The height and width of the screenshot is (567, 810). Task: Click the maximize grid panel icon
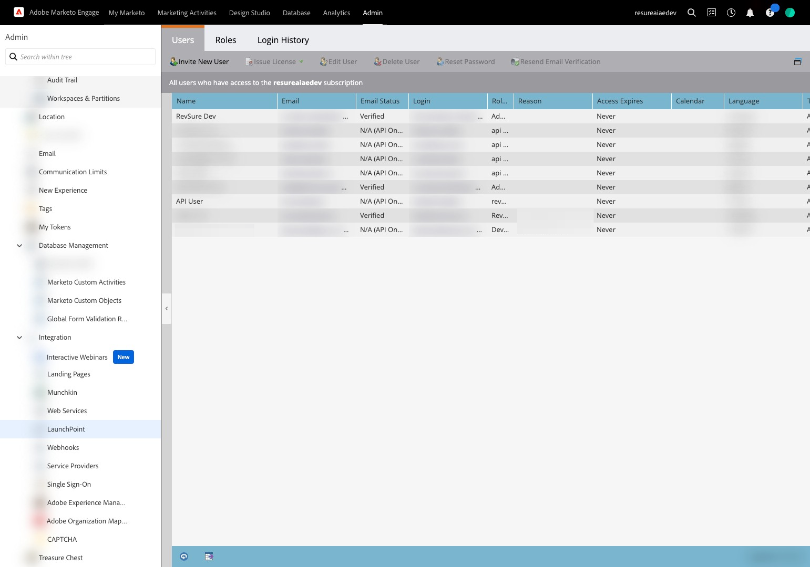point(797,61)
